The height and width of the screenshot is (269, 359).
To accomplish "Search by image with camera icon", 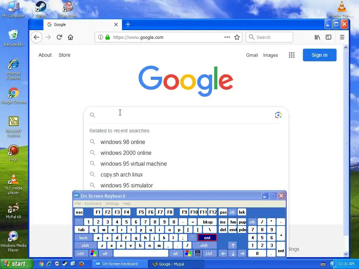I will (278, 115).
